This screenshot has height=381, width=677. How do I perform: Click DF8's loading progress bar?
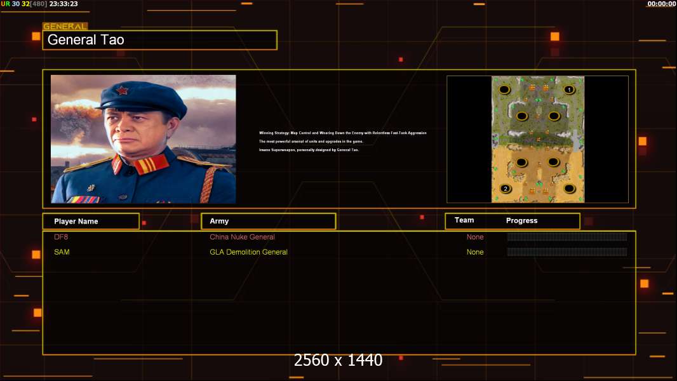pos(567,237)
